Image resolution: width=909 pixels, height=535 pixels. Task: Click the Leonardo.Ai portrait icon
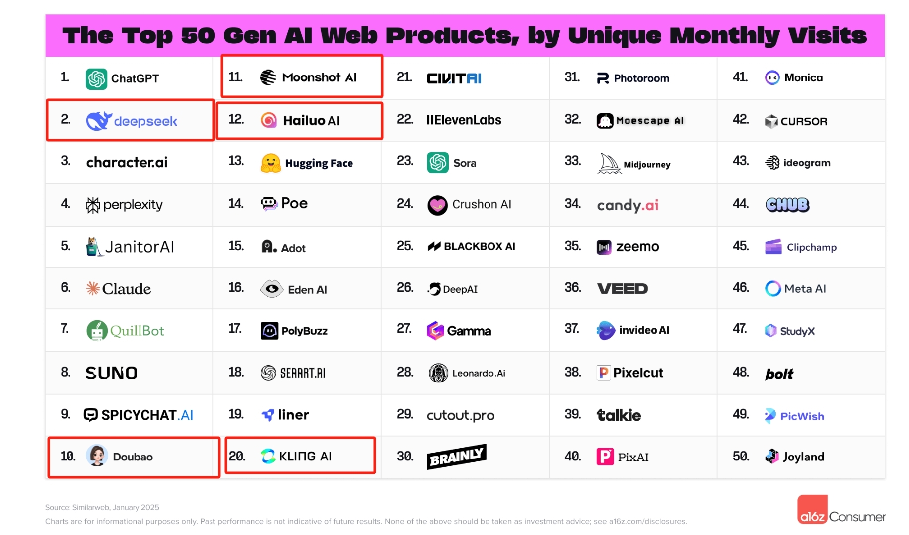click(x=438, y=373)
